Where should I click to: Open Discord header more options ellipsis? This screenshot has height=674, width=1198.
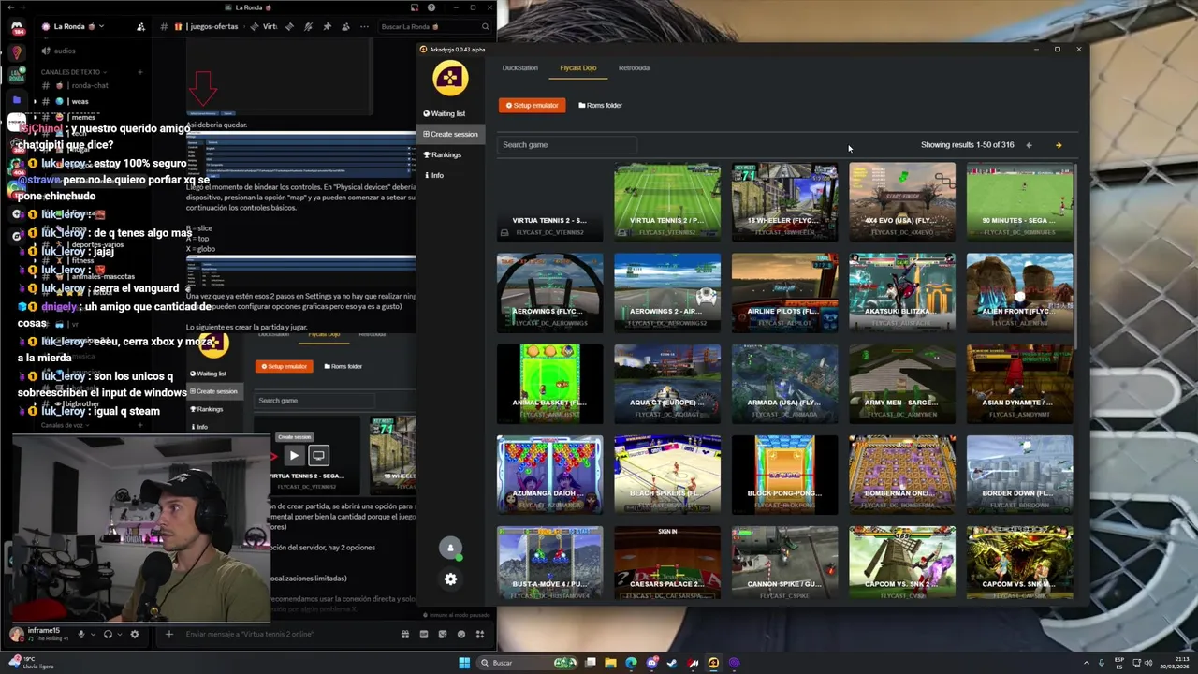pyautogui.click(x=364, y=26)
